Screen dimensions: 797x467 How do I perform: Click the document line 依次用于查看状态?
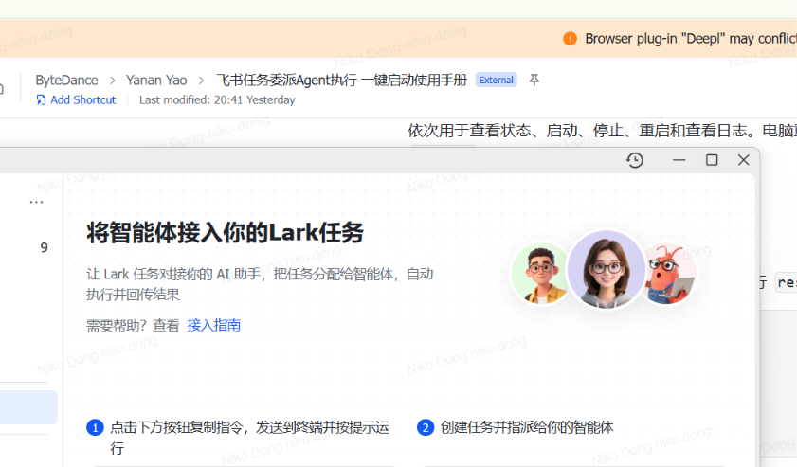coord(602,131)
